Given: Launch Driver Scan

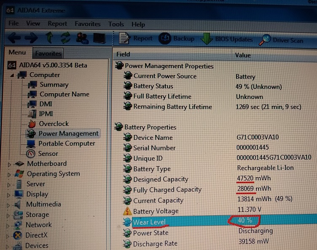Looking at the screenshot, I should point(281,40).
